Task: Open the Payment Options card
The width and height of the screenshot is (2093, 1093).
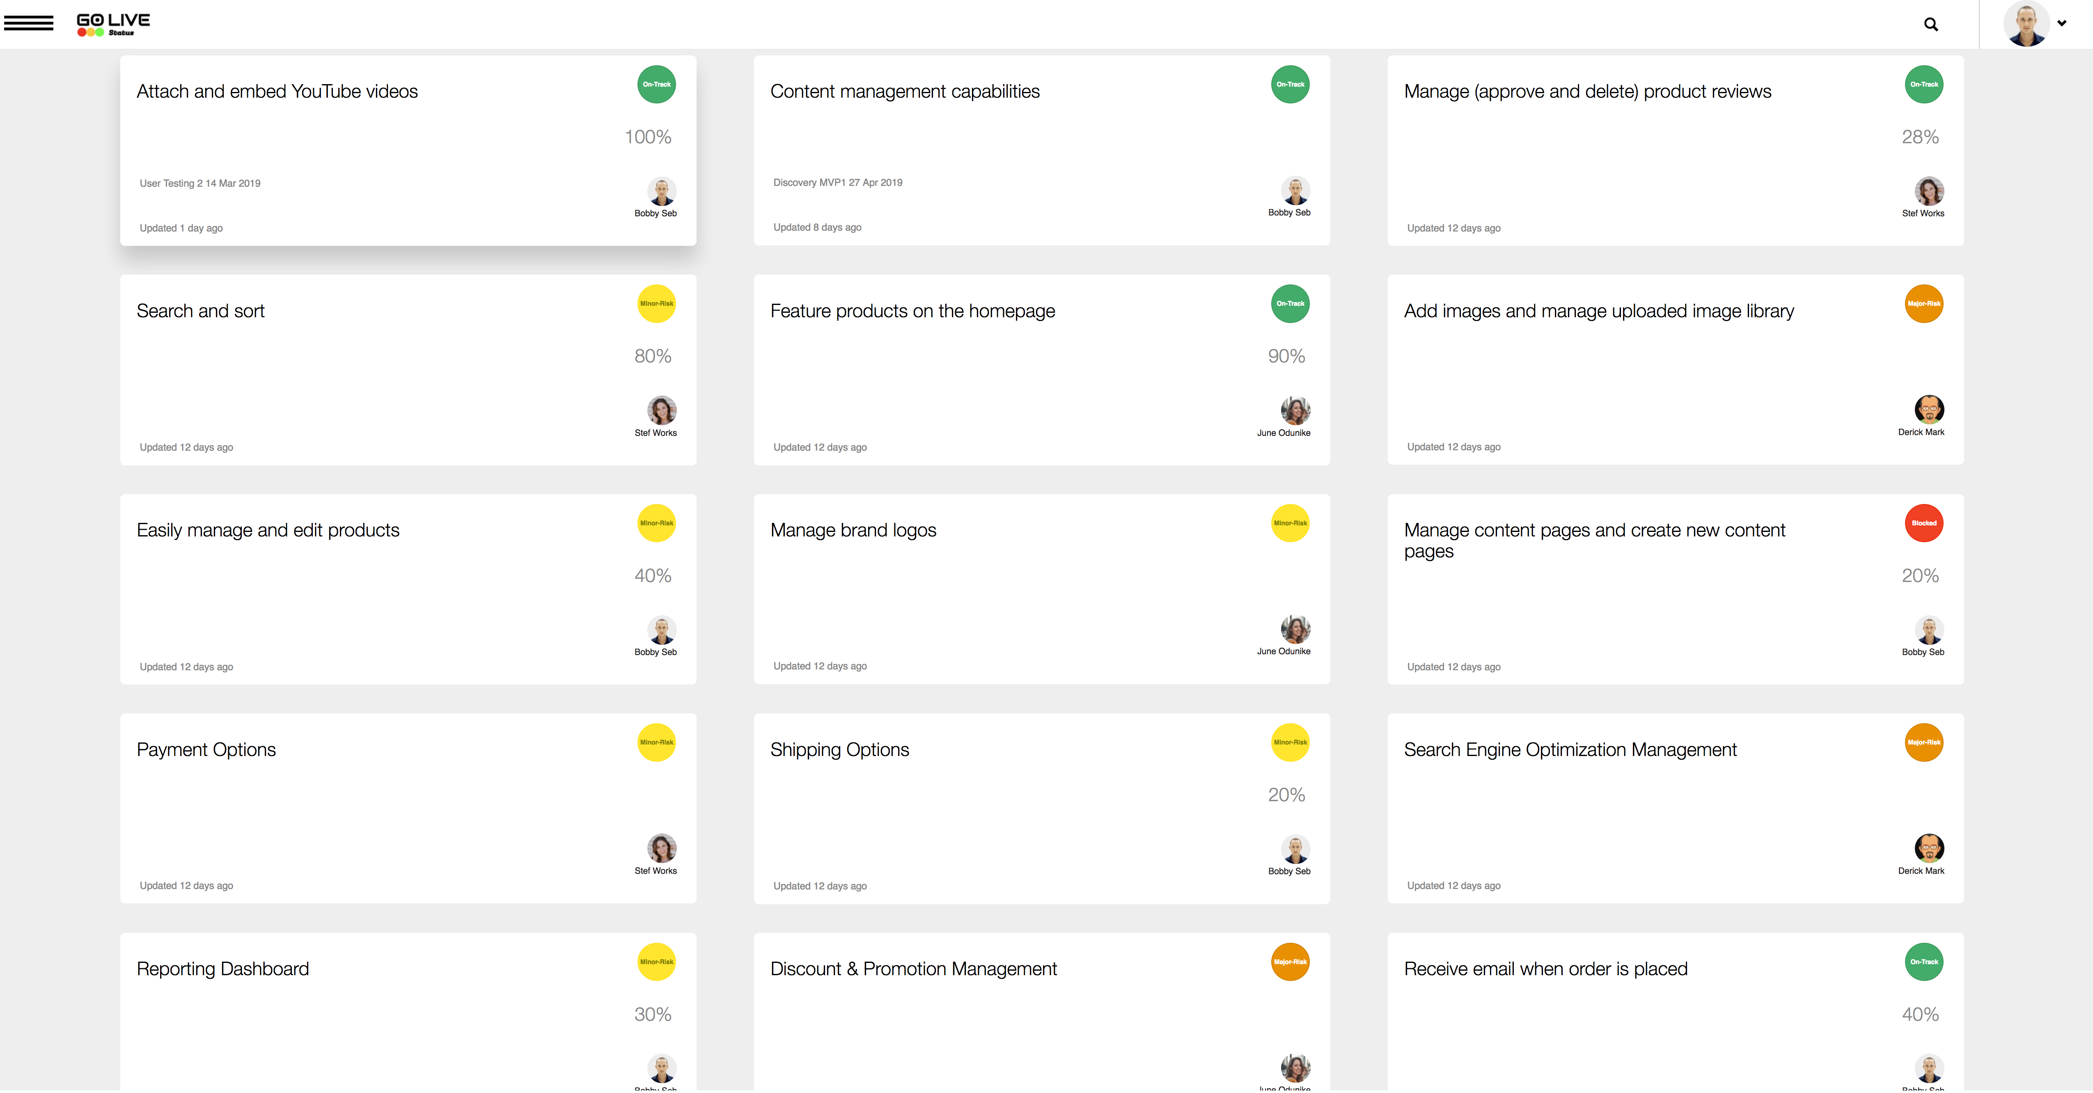Action: 206,750
